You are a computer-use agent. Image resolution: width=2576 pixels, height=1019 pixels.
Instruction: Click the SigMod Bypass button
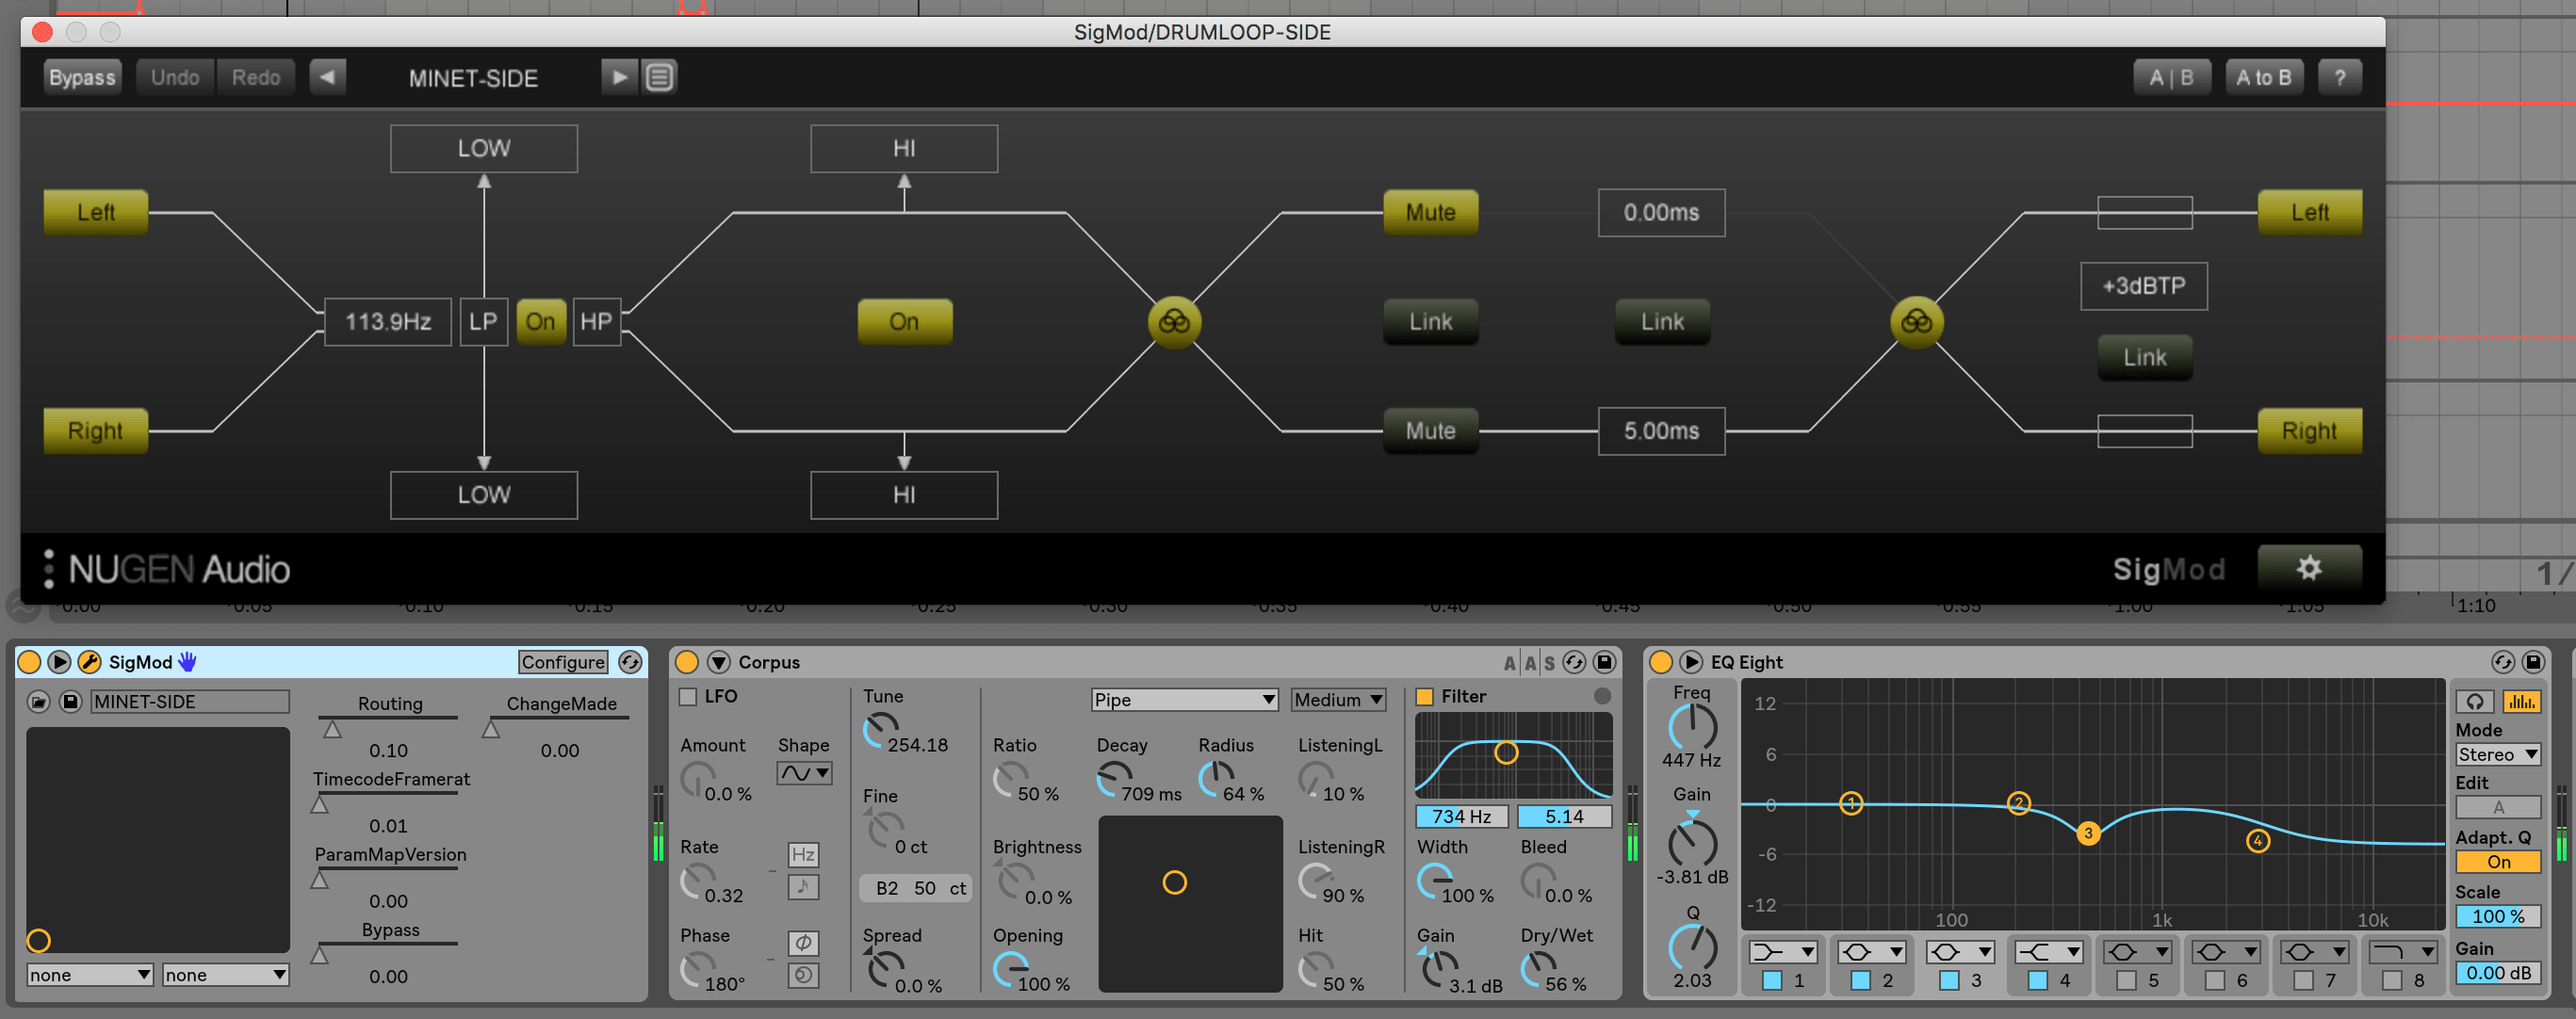coord(82,77)
